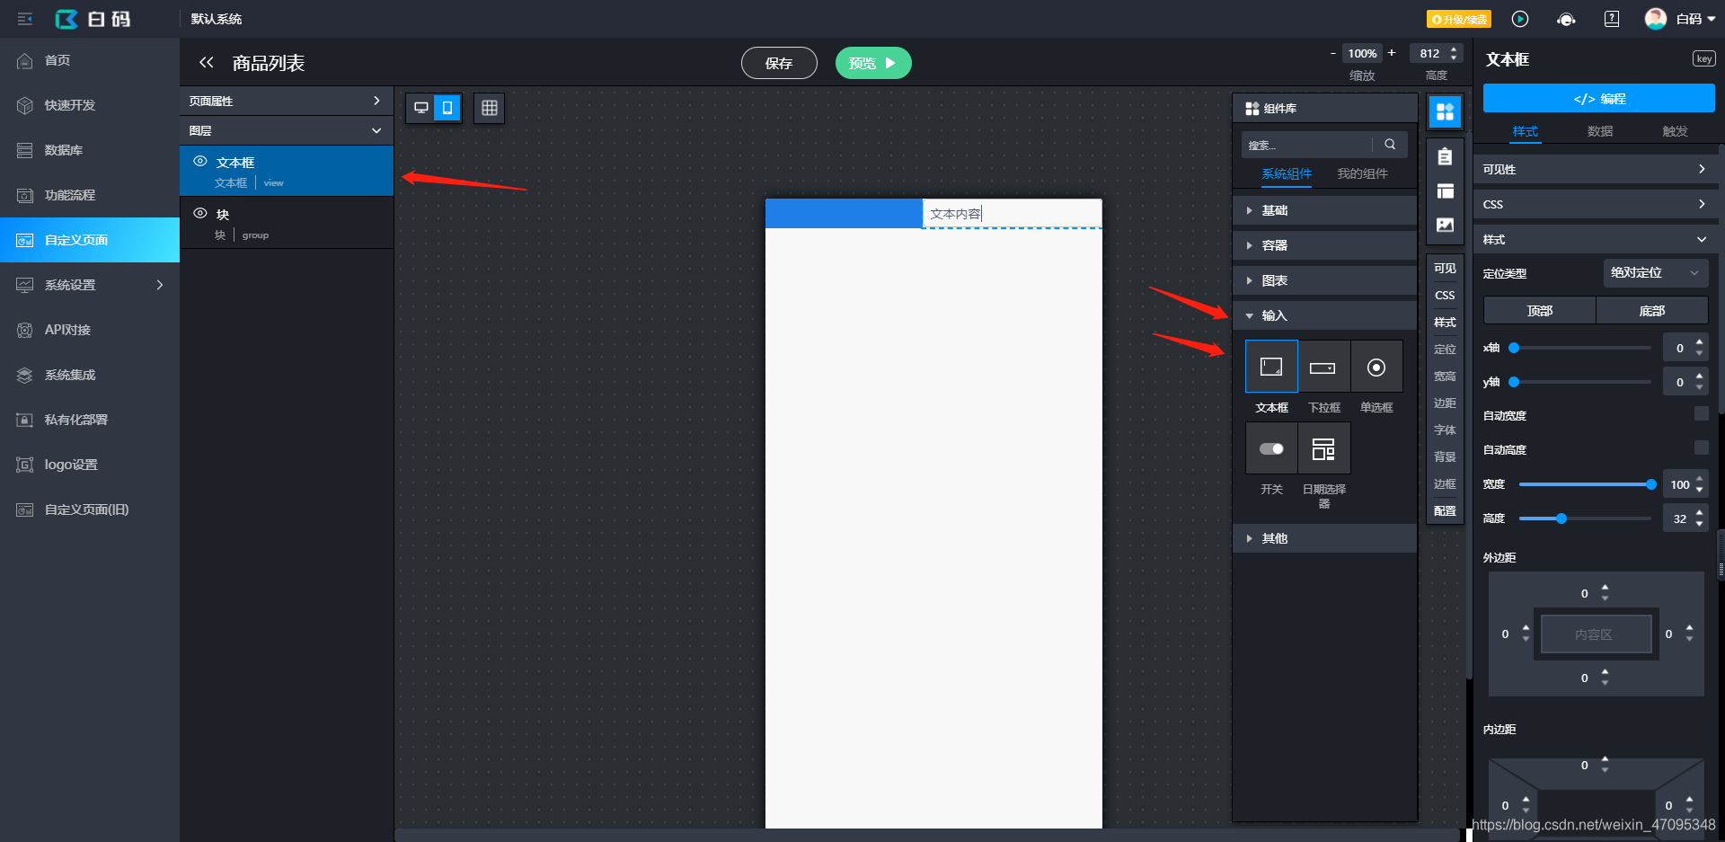
Task: Zoom in with the plus button
Action: 1392,52
